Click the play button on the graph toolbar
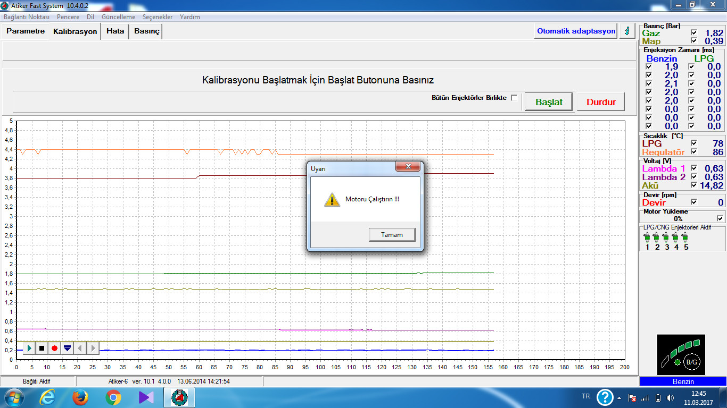The height and width of the screenshot is (408, 727). (x=29, y=348)
